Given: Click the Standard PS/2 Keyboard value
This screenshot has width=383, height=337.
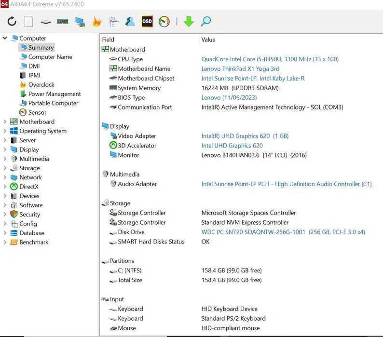Looking at the screenshot, I should [233, 319].
